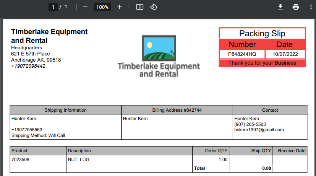Click the Total label
Image resolution: width=316 pixels, height=176 pixels.
coord(199,168)
